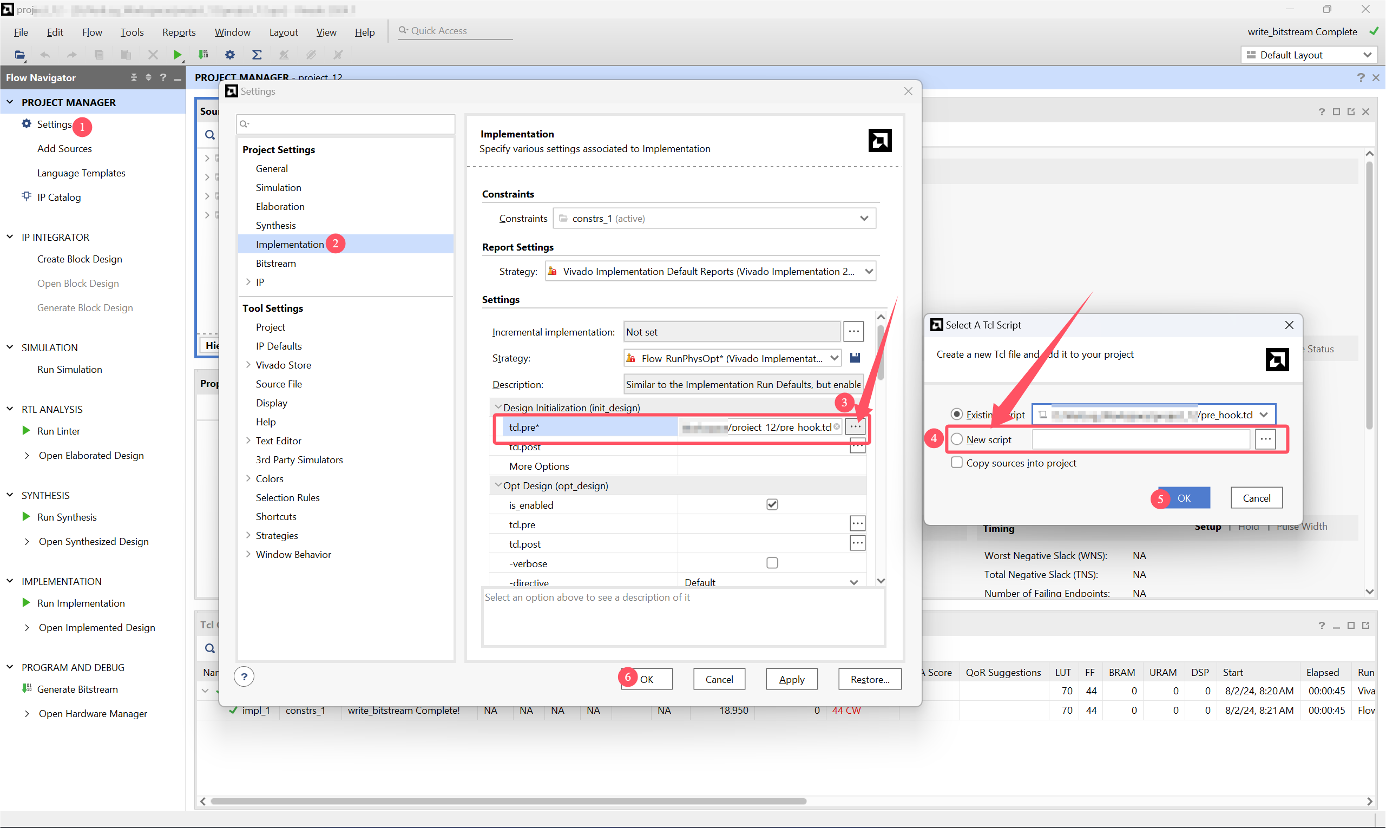Click the bottom horizontal scrollbar of Design Runs

[x=508, y=801]
